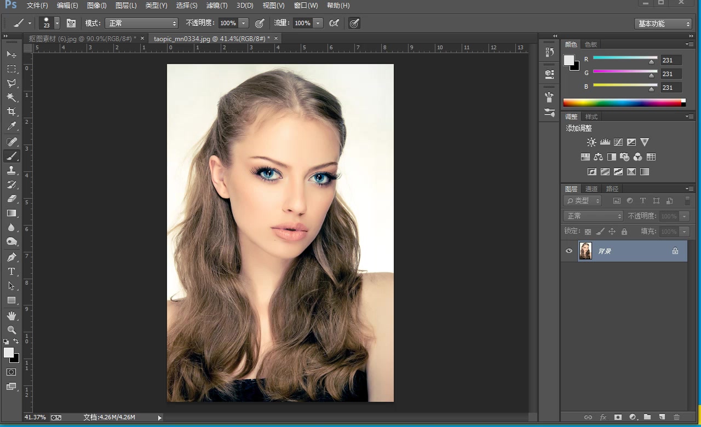Open the flow 流量 slider arrow
This screenshot has width=701, height=427.
318,23
